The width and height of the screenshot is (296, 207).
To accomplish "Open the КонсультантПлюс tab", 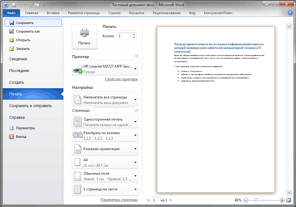I will click(218, 13).
